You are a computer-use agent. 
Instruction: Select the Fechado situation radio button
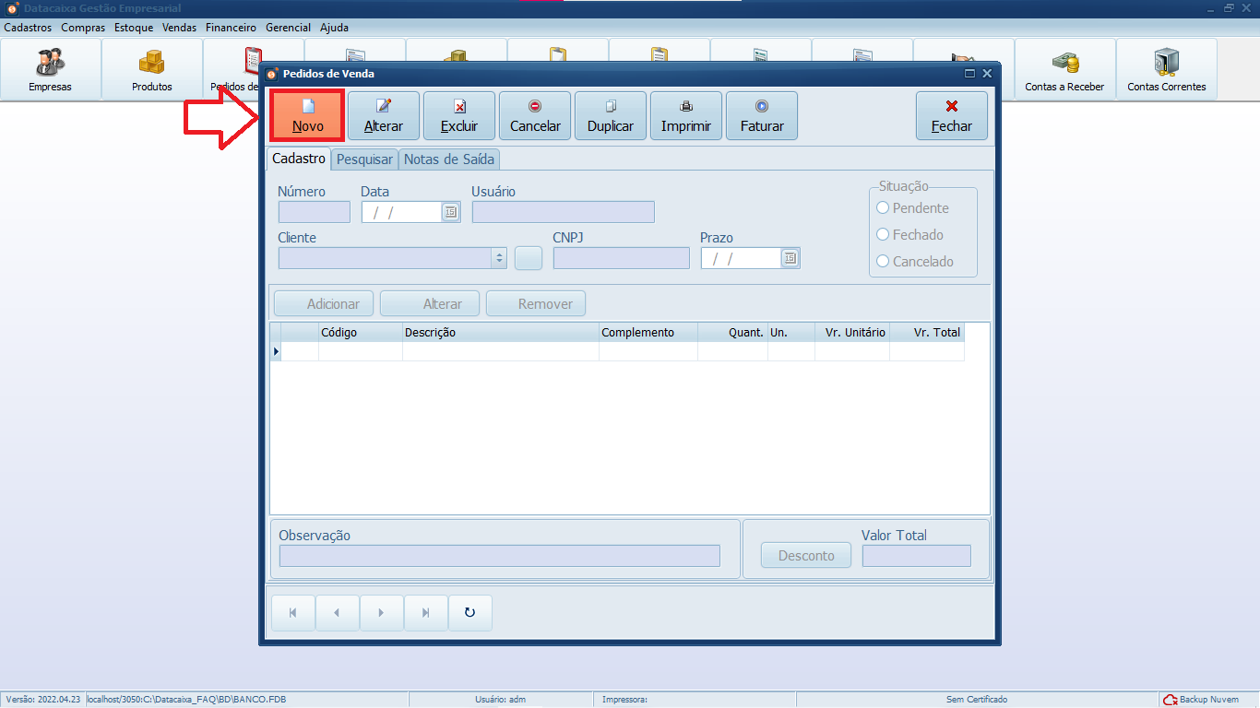click(x=883, y=235)
